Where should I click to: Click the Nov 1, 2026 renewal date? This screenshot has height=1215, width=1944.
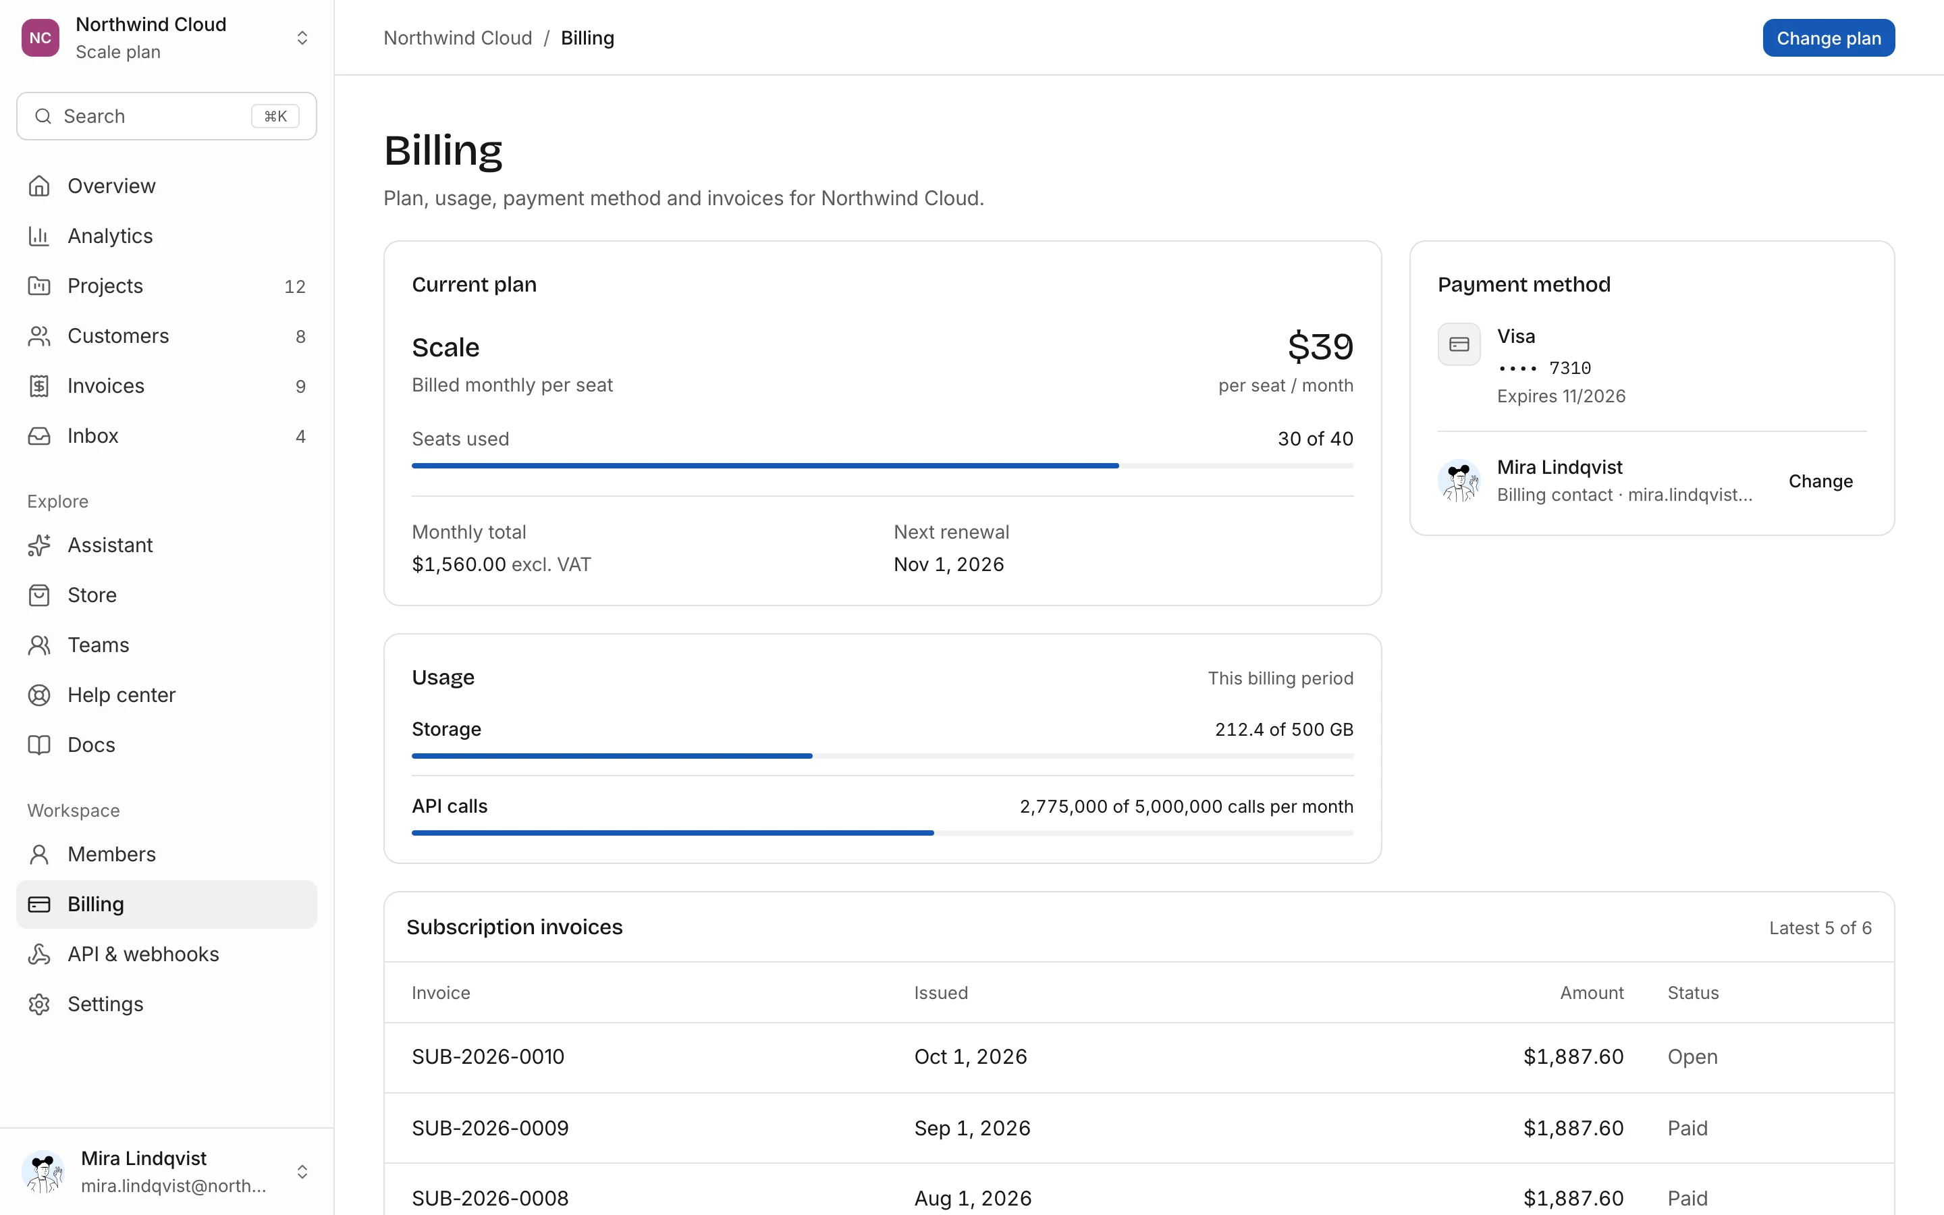coord(948,564)
